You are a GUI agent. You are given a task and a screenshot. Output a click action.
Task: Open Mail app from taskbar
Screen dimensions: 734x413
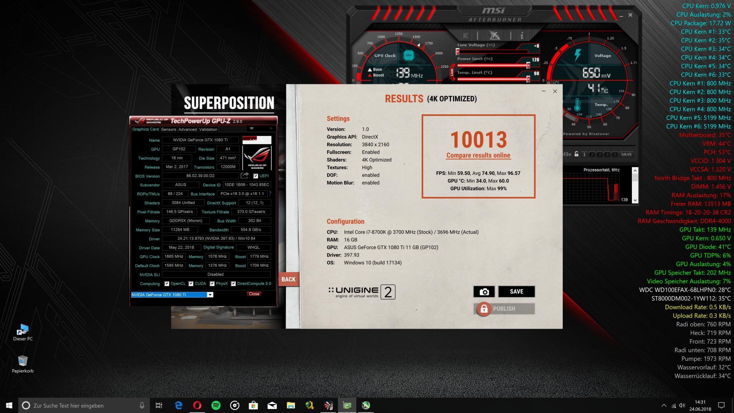coord(272,405)
